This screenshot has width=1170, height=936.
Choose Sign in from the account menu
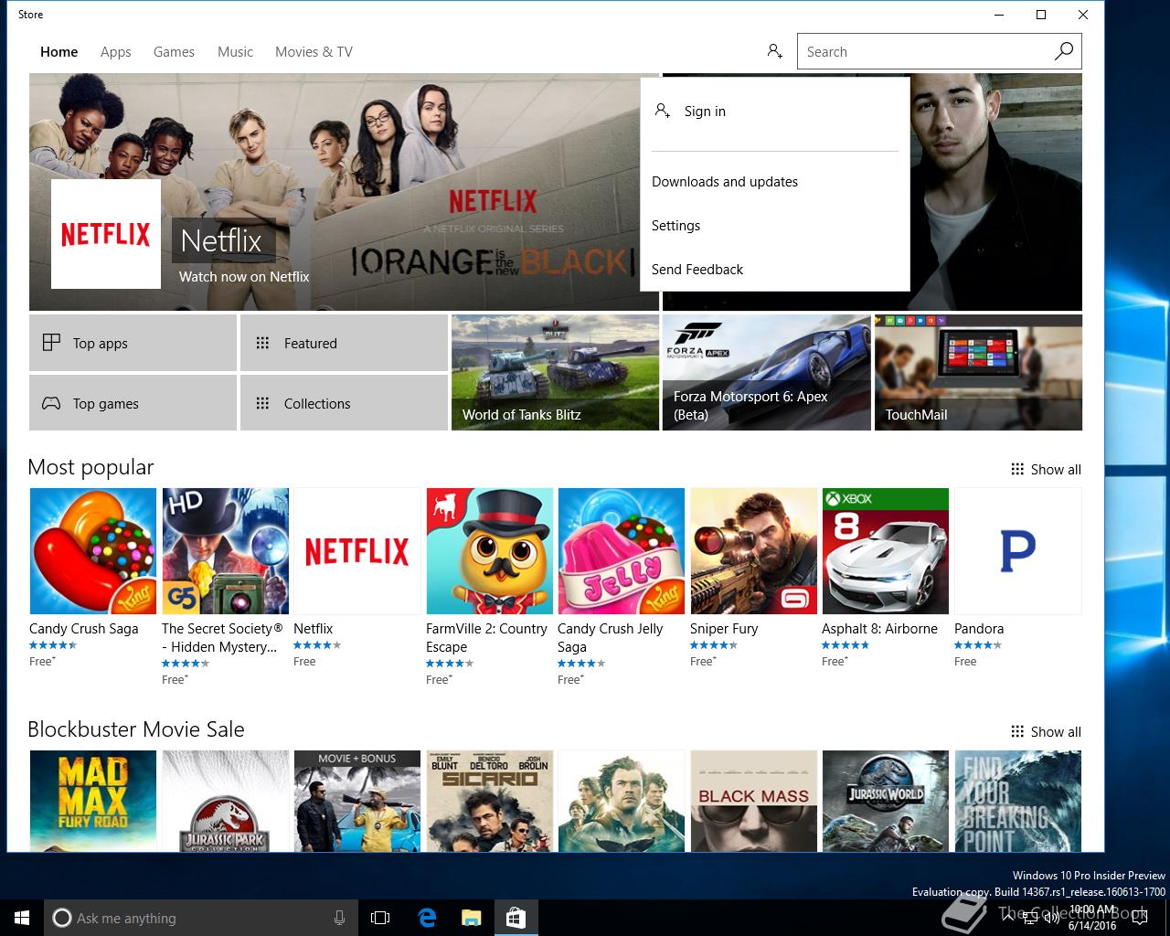coord(775,111)
